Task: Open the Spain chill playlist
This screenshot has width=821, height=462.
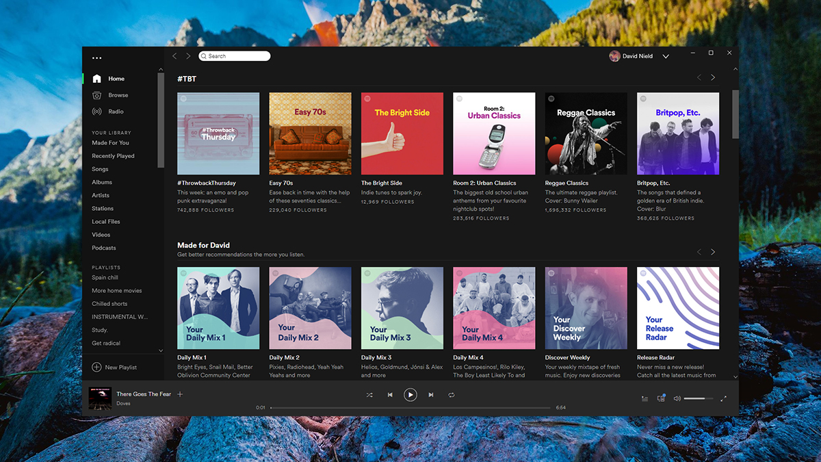Action: [x=105, y=278]
